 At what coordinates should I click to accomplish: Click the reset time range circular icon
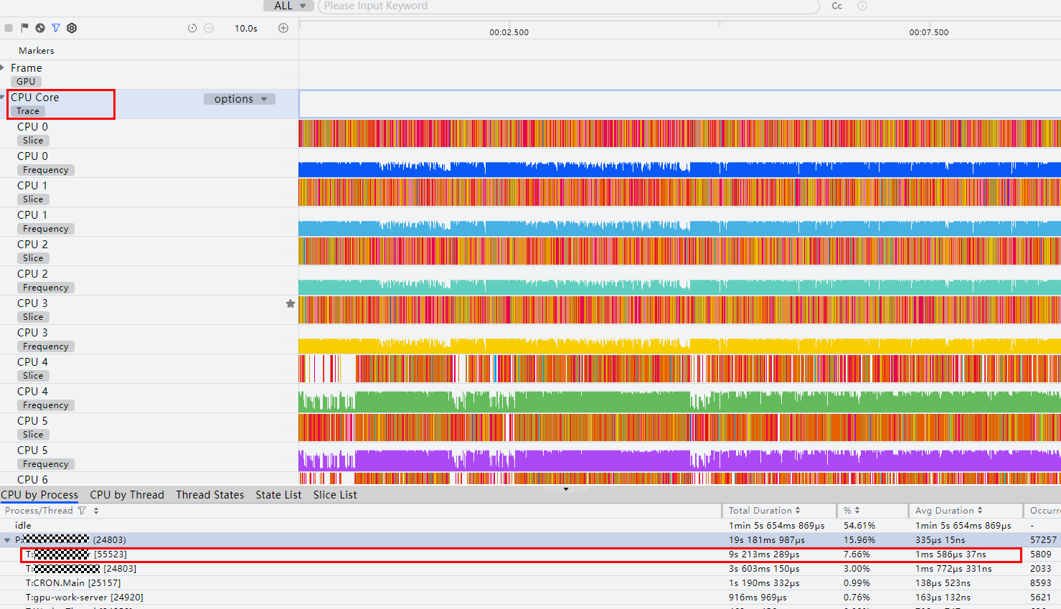point(192,28)
